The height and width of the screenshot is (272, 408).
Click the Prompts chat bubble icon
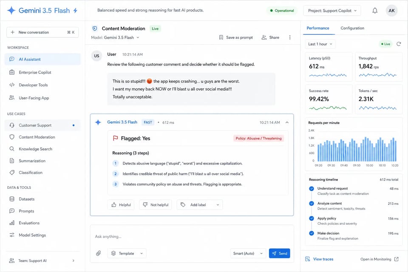tap(12, 211)
